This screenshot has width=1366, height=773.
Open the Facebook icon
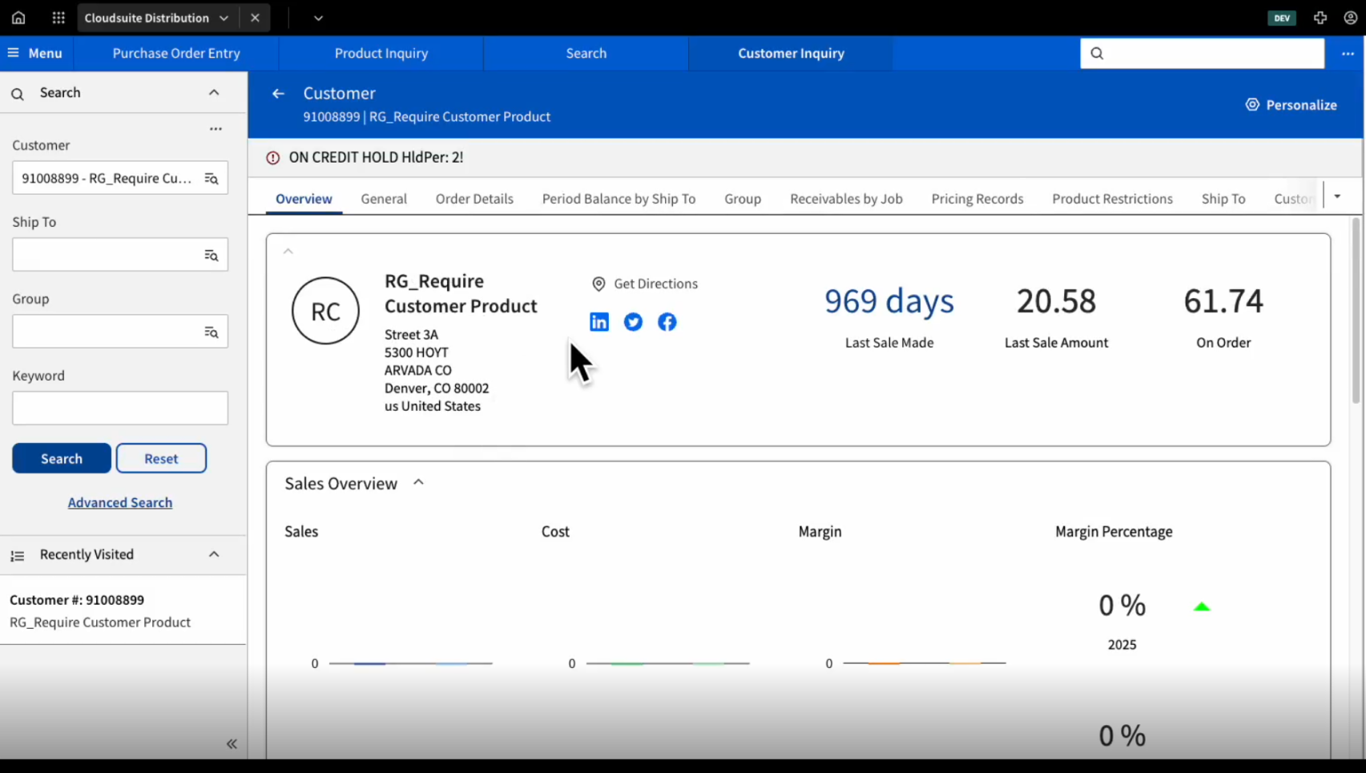click(667, 322)
